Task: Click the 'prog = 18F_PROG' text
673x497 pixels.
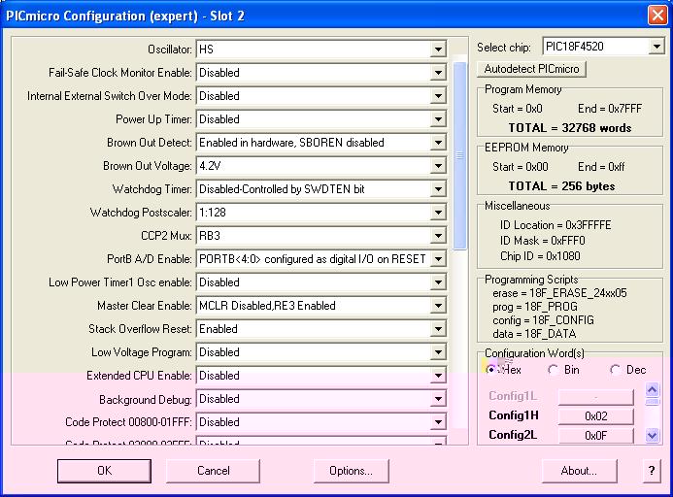Action: 535,307
